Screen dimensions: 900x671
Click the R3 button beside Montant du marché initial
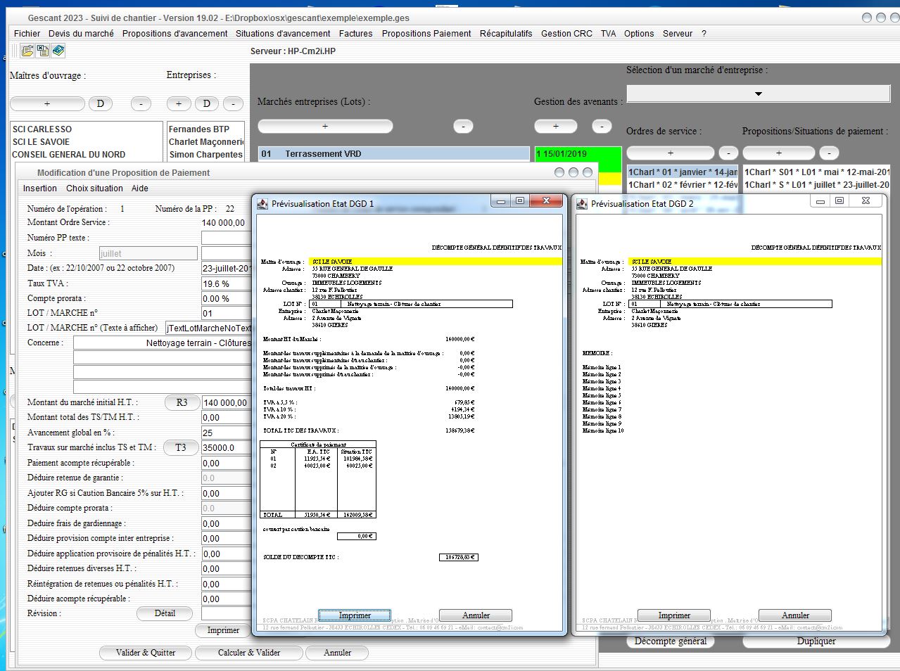coord(182,403)
